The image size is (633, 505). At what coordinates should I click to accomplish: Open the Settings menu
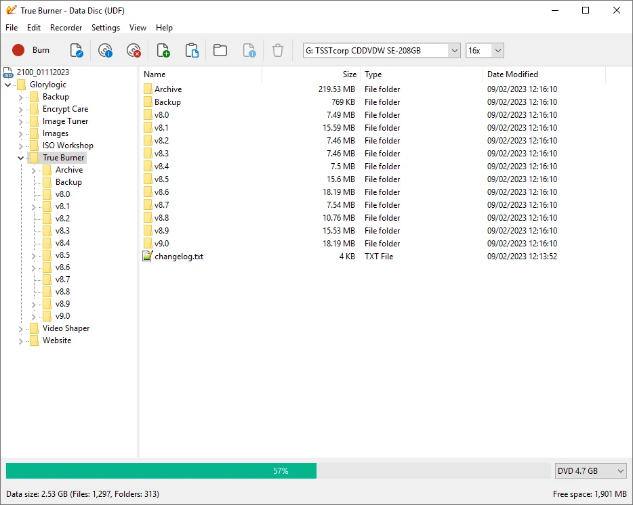[x=106, y=28]
